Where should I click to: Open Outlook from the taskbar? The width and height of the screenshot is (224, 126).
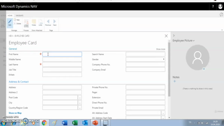click(x=85, y=123)
